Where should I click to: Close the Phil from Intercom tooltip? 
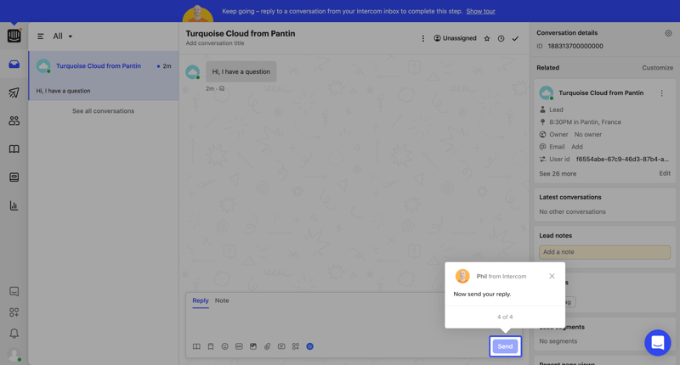click(552, 276)
